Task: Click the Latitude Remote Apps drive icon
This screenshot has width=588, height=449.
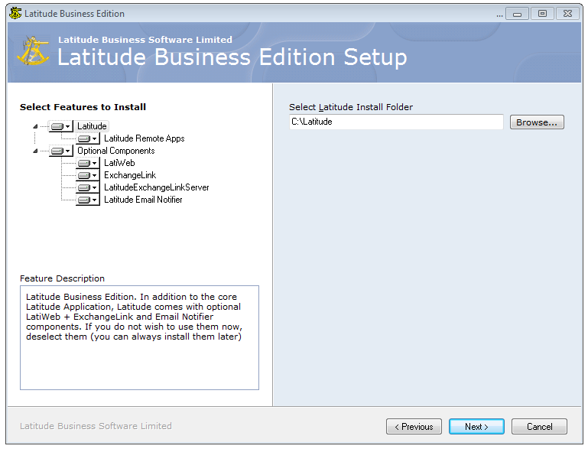Action: pyautogui.click(x=87, y=138)
